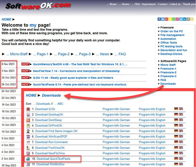The image size is (196, 167).
Task: Click the WinBin2Iso program icon
Action: point(28,164)
